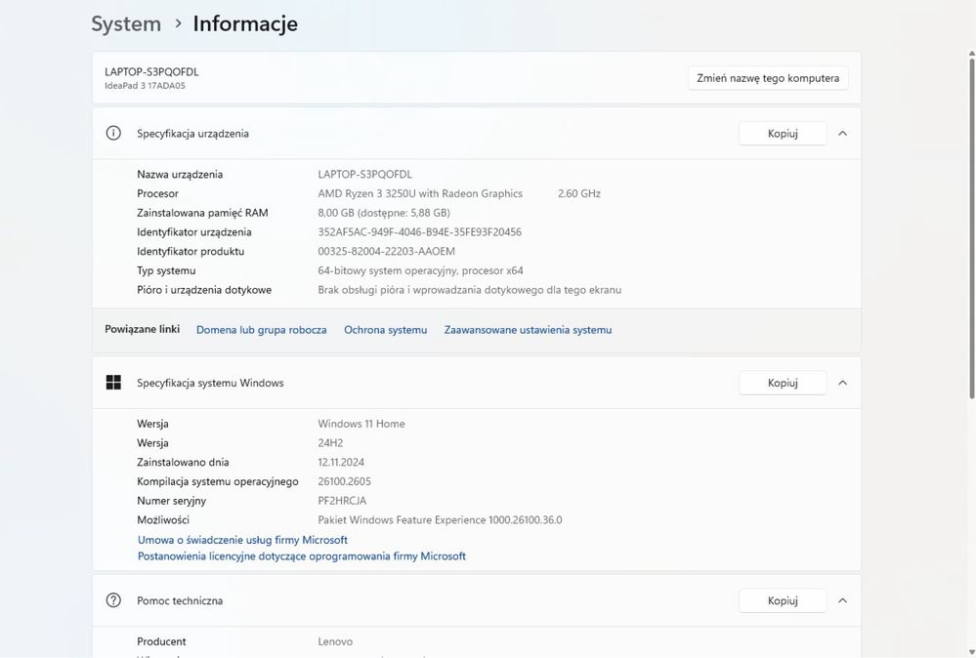
Task: Click the Windows logo icon beside Specyfikacja systemu Windows
Action: tap(113, 383)
